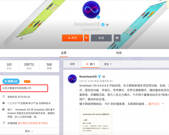Viewport: 169px width, 135px height.
Task: Open the 更多 feed filter dropdown
Action: (x=108, y=64)
